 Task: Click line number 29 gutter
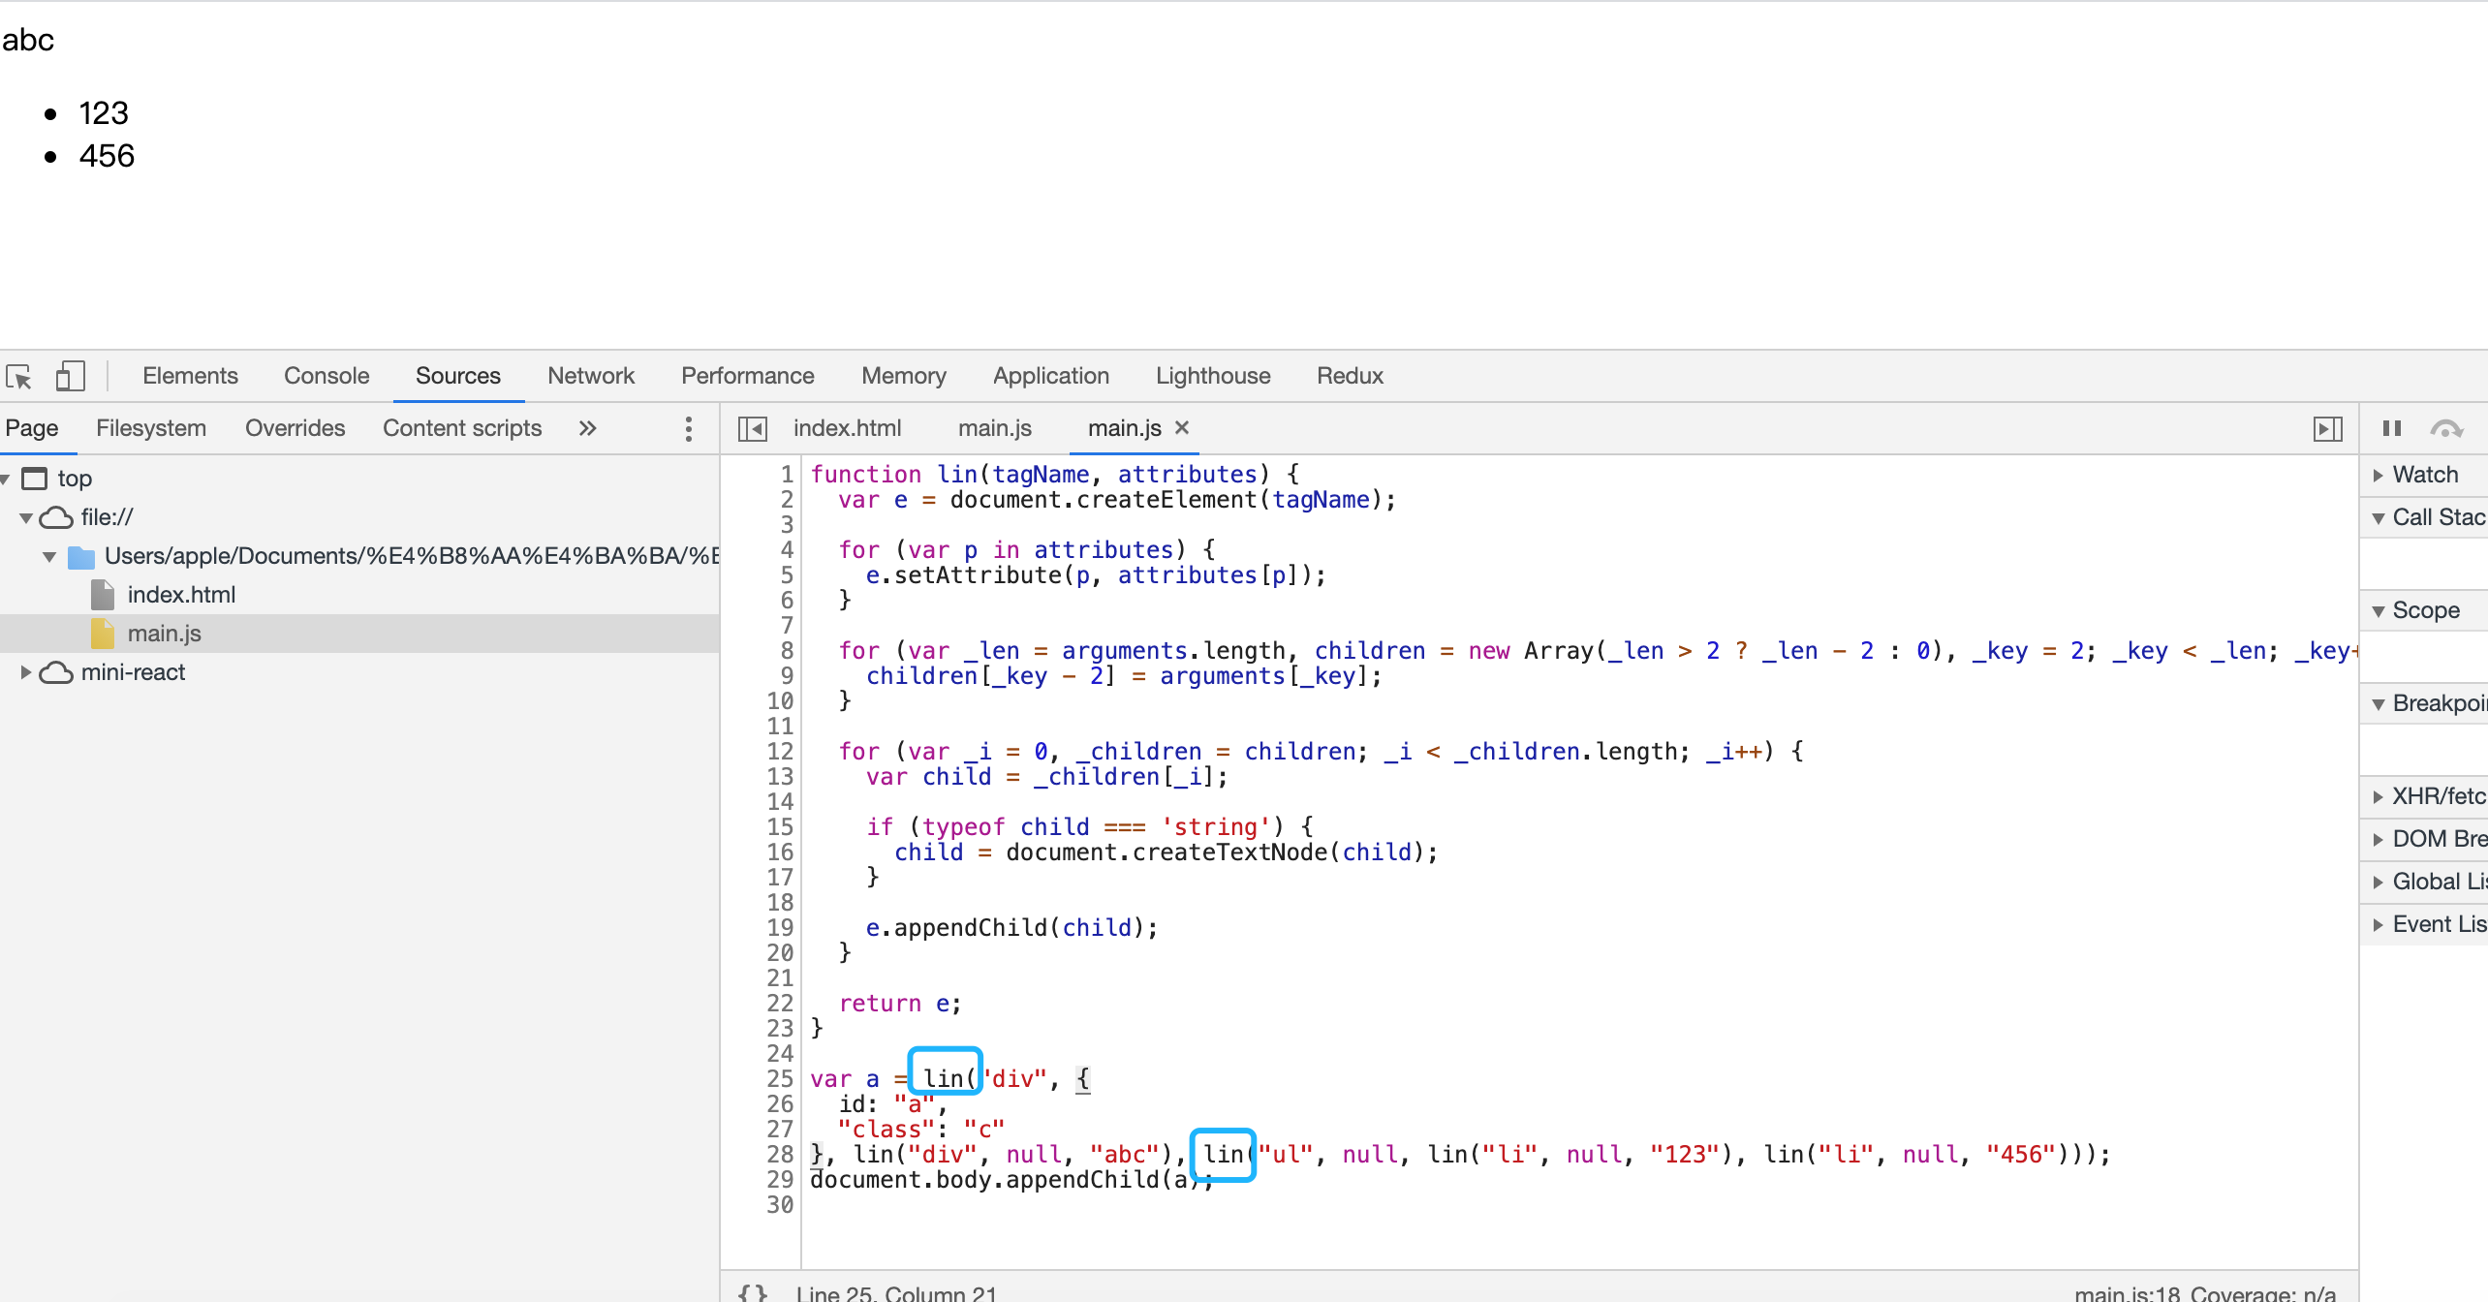coord(780,1180)
